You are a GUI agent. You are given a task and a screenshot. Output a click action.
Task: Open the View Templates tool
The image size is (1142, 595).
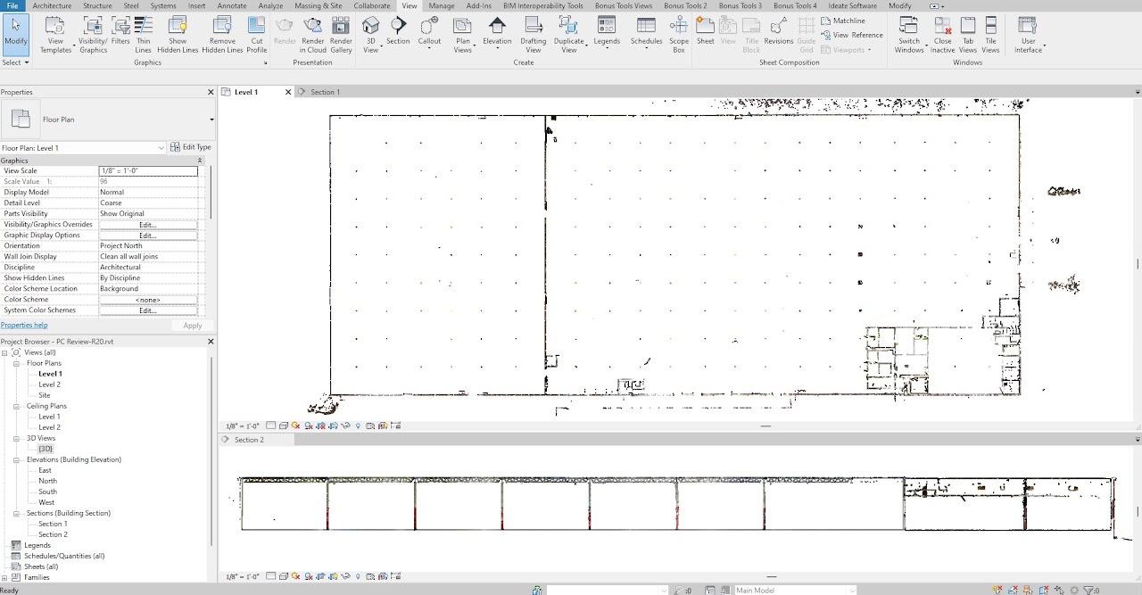[x=55, y=34]
